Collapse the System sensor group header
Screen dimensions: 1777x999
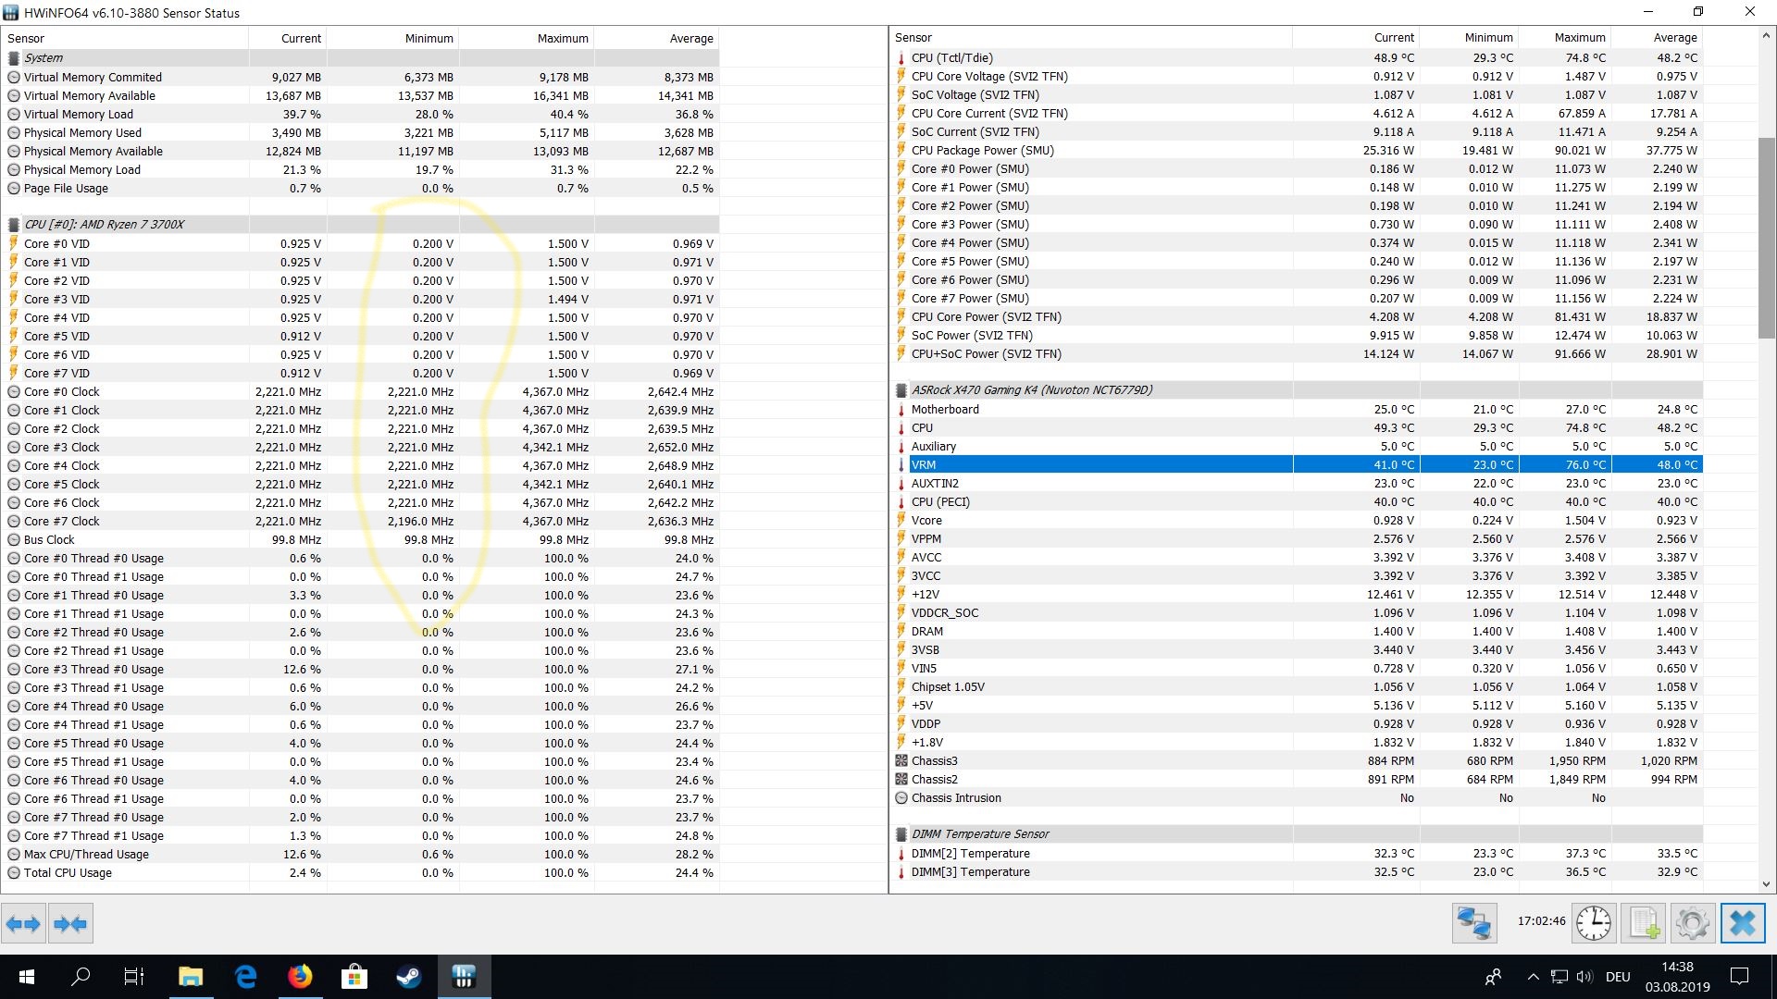tap(43, 57)
